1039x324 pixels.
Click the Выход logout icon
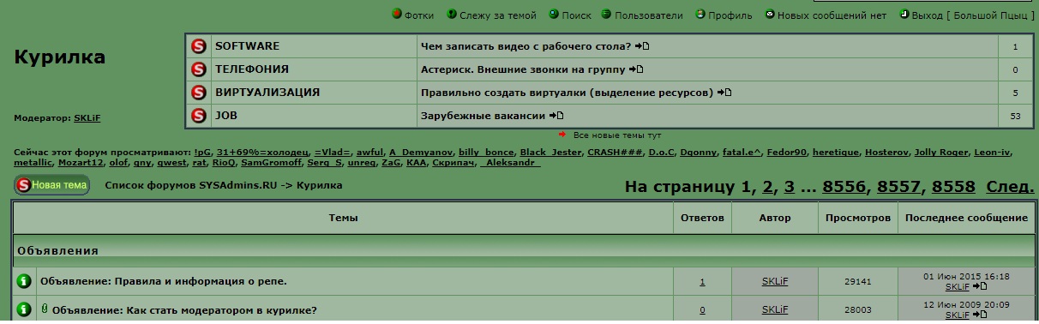905,15
